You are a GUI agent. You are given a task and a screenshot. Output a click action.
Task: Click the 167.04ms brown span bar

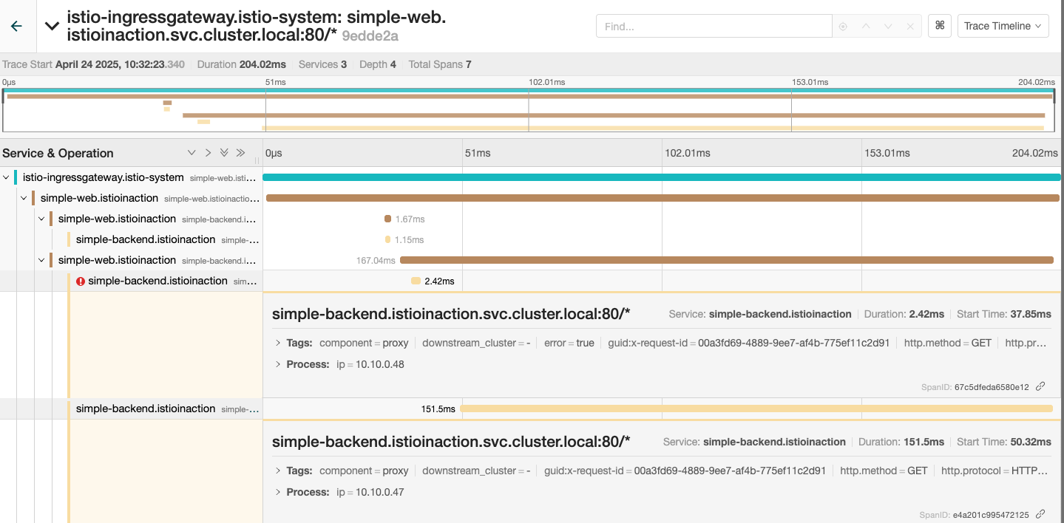726,260
